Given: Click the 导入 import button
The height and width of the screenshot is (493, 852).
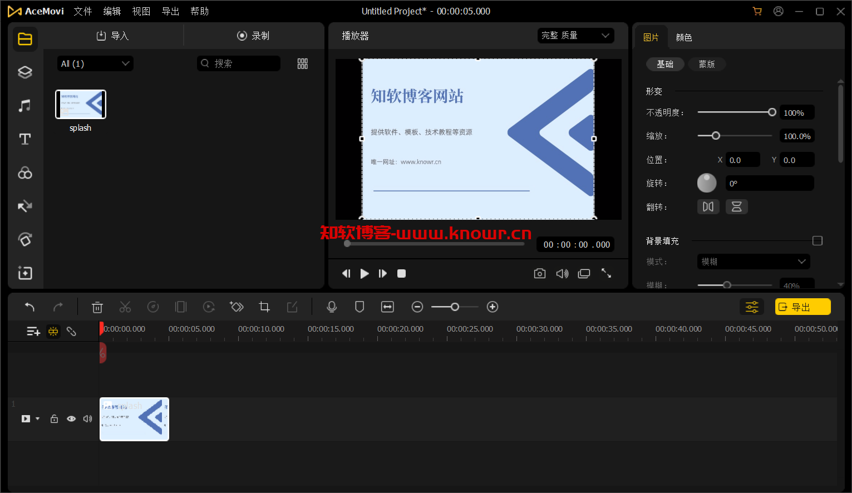Looking at the screenshot, I should 112,36.
